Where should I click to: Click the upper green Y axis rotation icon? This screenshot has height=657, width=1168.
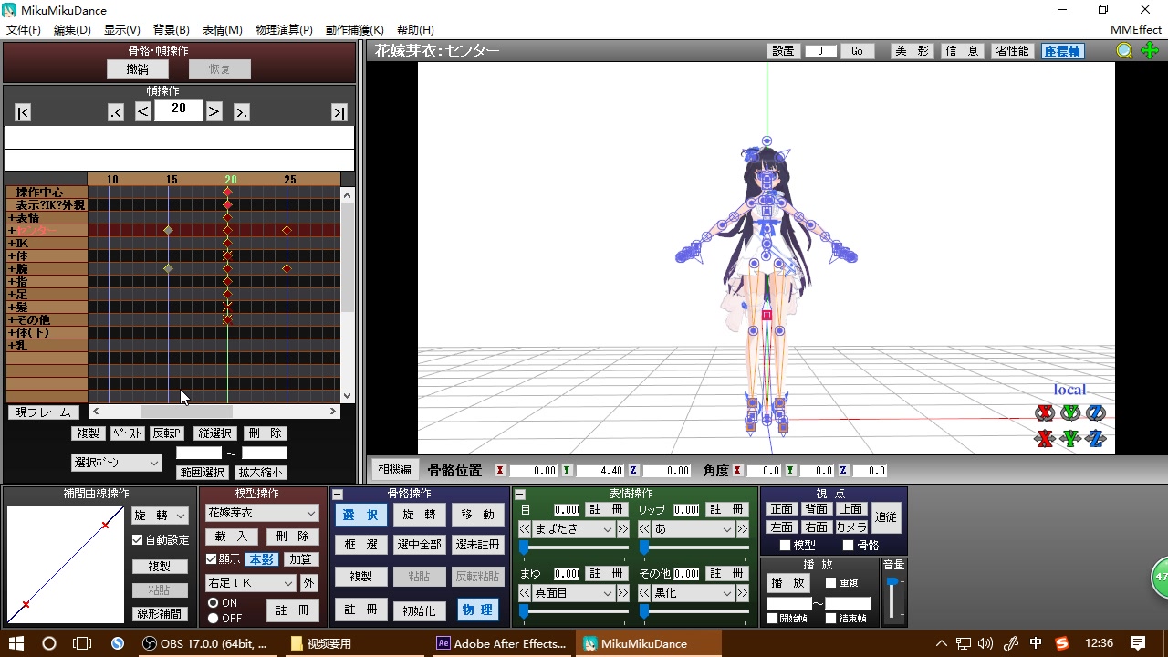[1070, 413]
